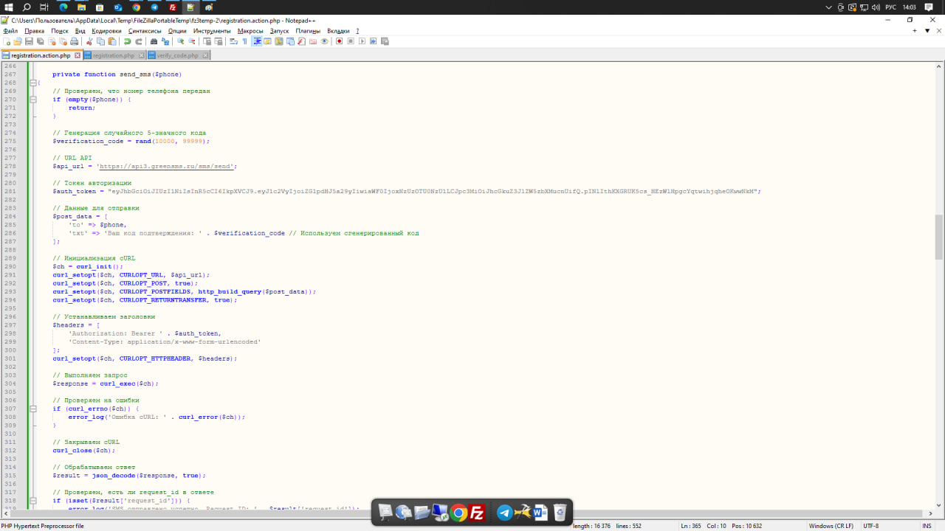The width and height of the screenshot is (945, 531).
Task: Open the Файл menu
Action: 10,31
